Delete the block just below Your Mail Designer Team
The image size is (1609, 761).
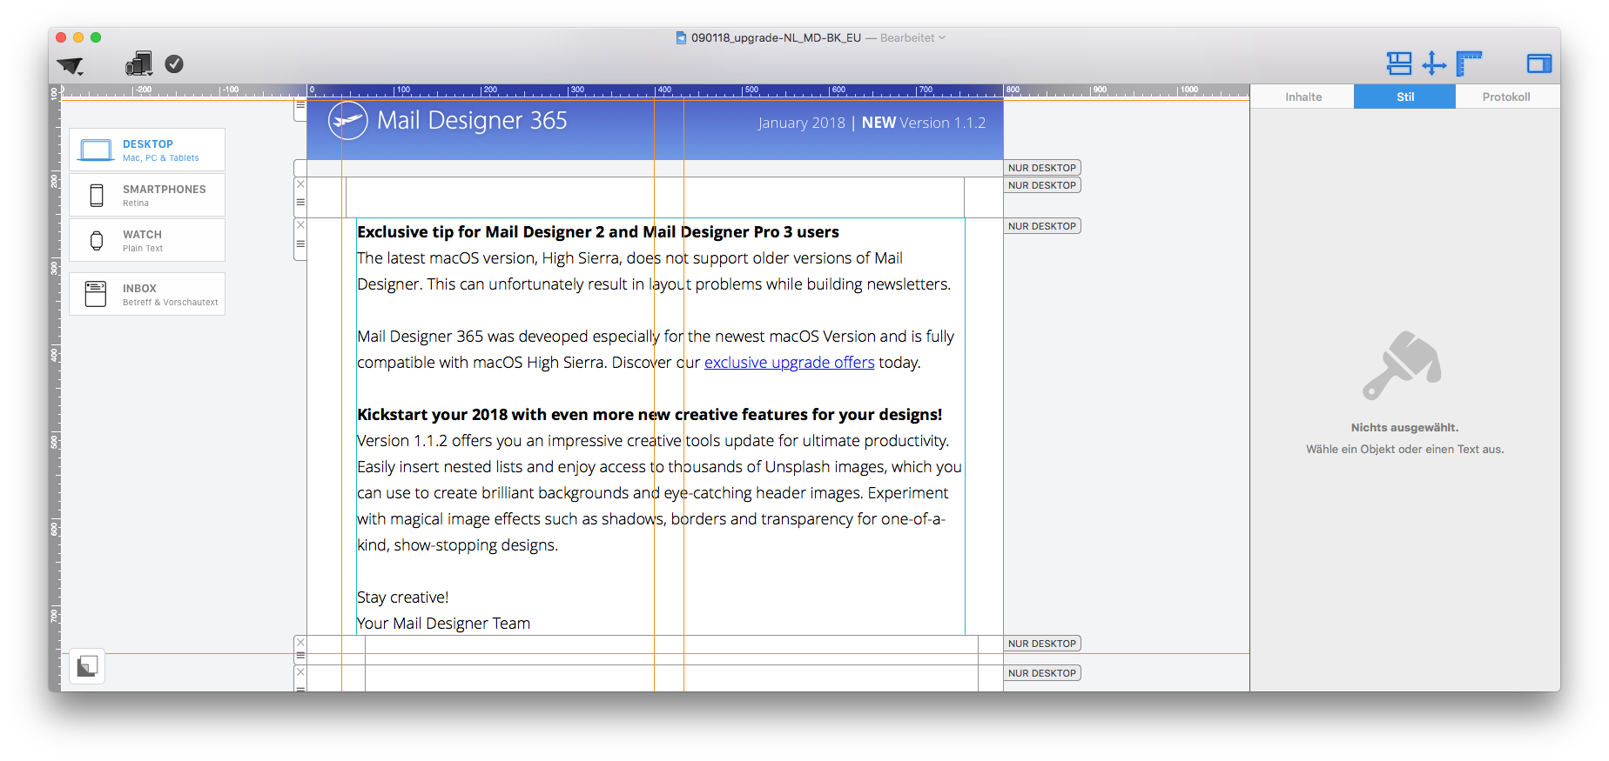[300, 643]
